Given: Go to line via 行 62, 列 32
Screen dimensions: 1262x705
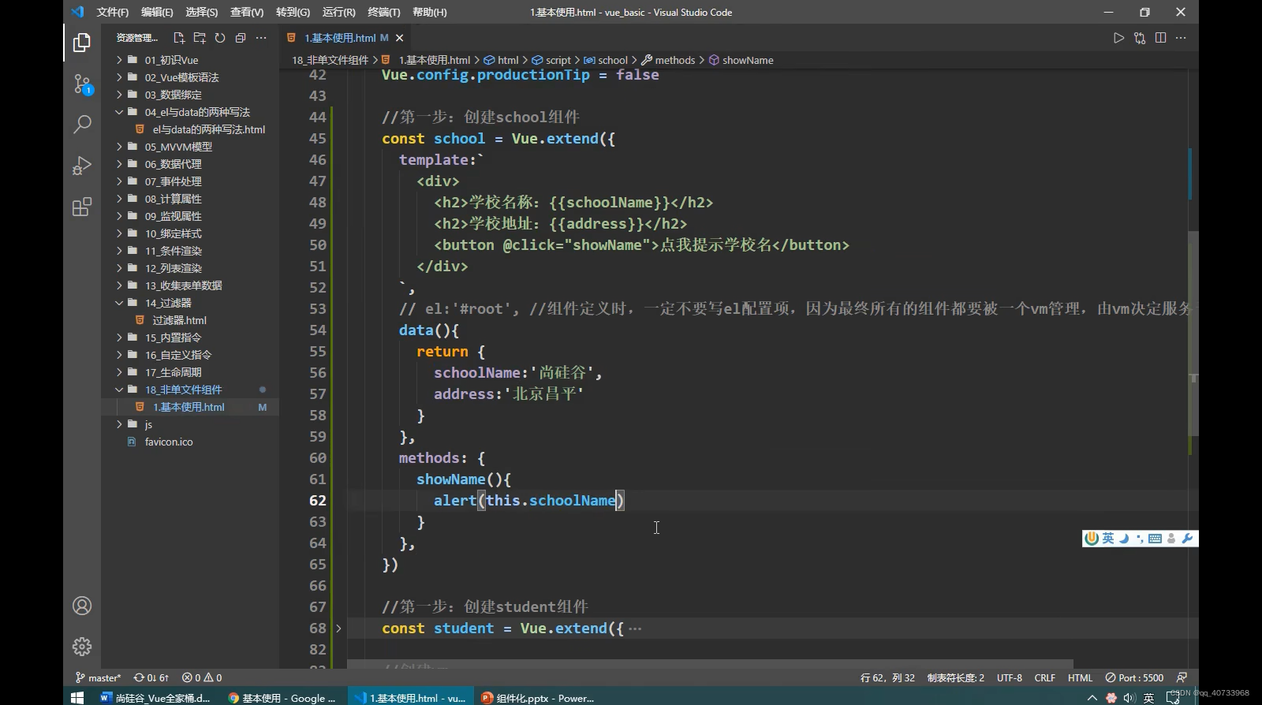Looking at the screenshot, I should click(887, 677).
